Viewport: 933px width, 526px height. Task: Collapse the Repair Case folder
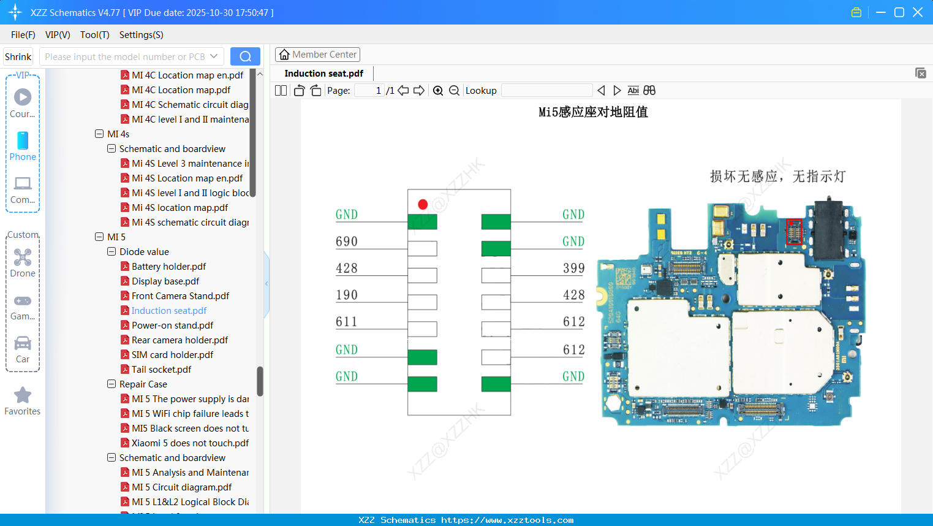coord(111,384)
